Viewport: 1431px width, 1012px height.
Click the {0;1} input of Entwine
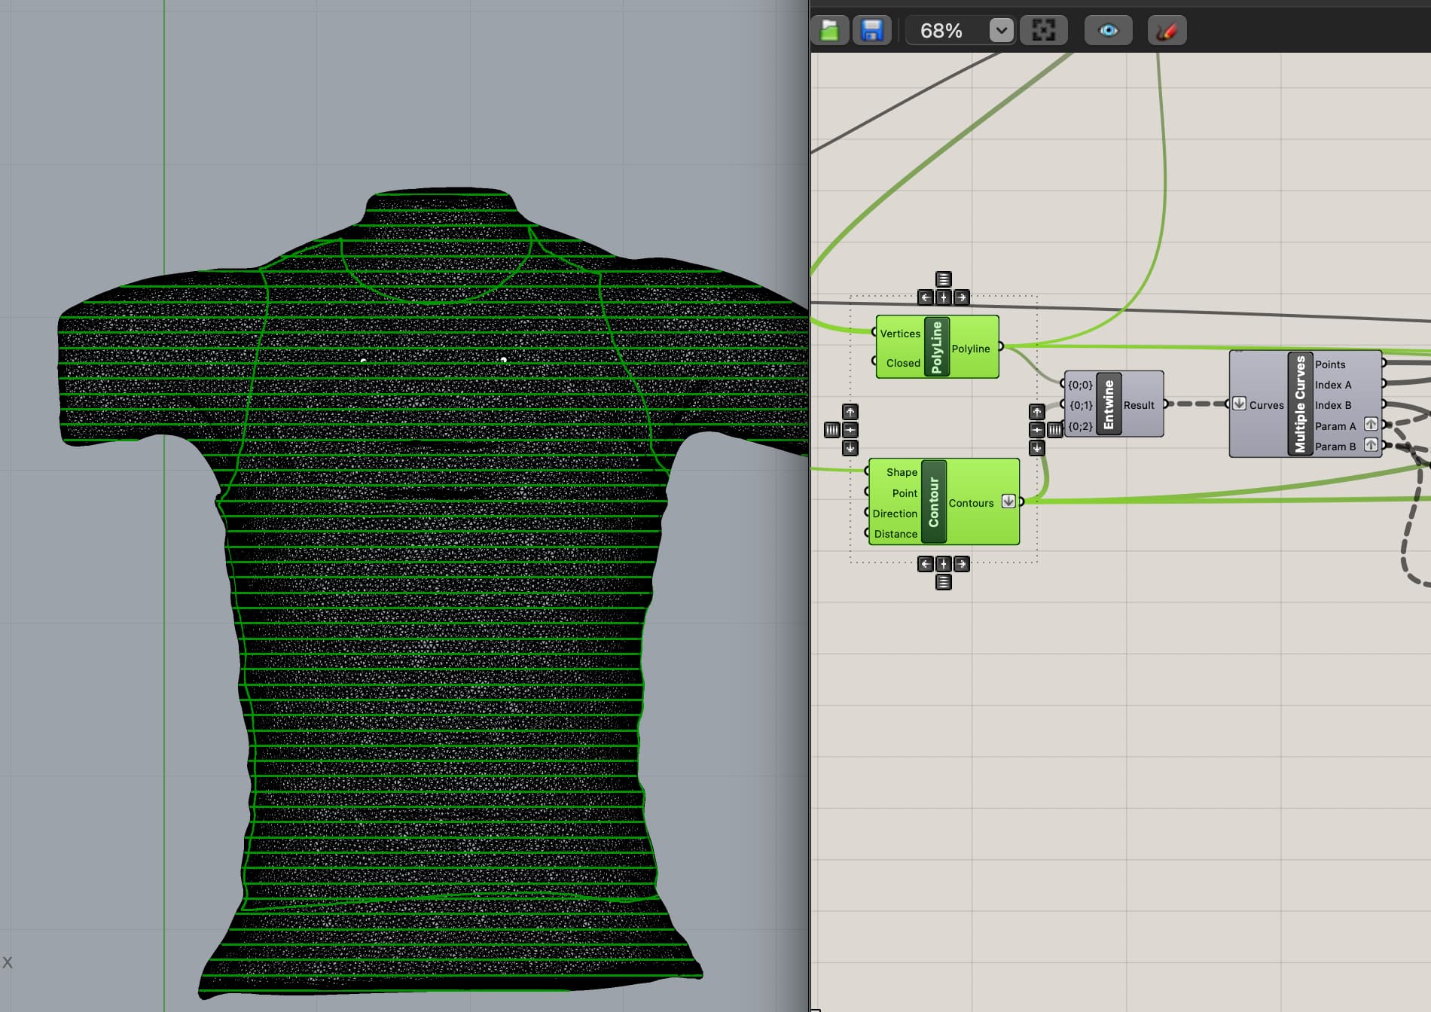point(1080,405)
